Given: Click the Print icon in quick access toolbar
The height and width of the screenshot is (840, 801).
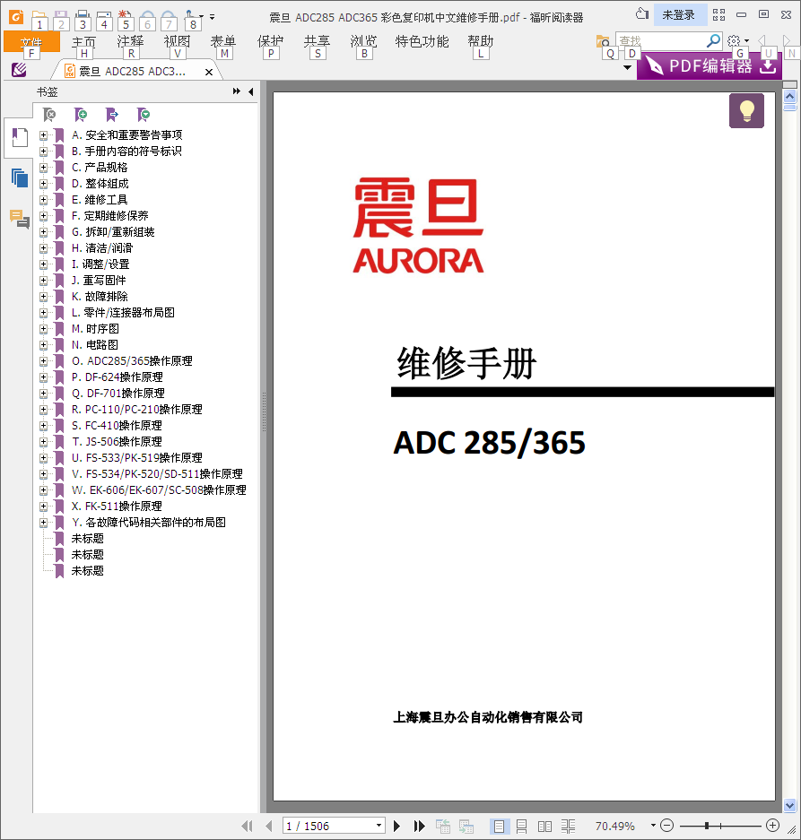Looking at the screenshot, I should (x=82, y=15).
